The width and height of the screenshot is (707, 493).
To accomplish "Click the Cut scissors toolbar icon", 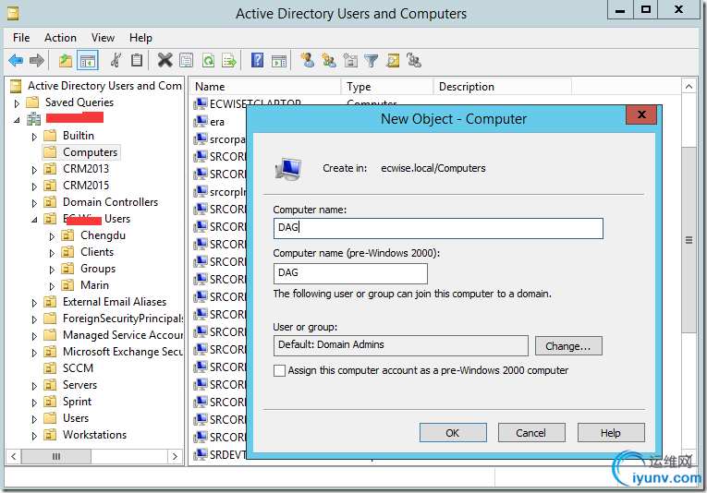I will [x=116, y=60].
